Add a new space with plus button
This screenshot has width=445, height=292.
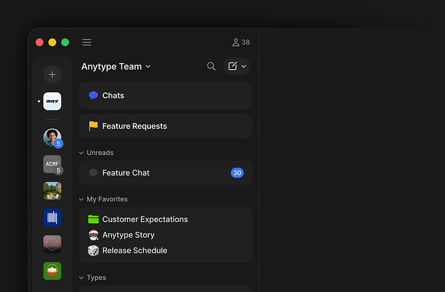coord(52,75)
